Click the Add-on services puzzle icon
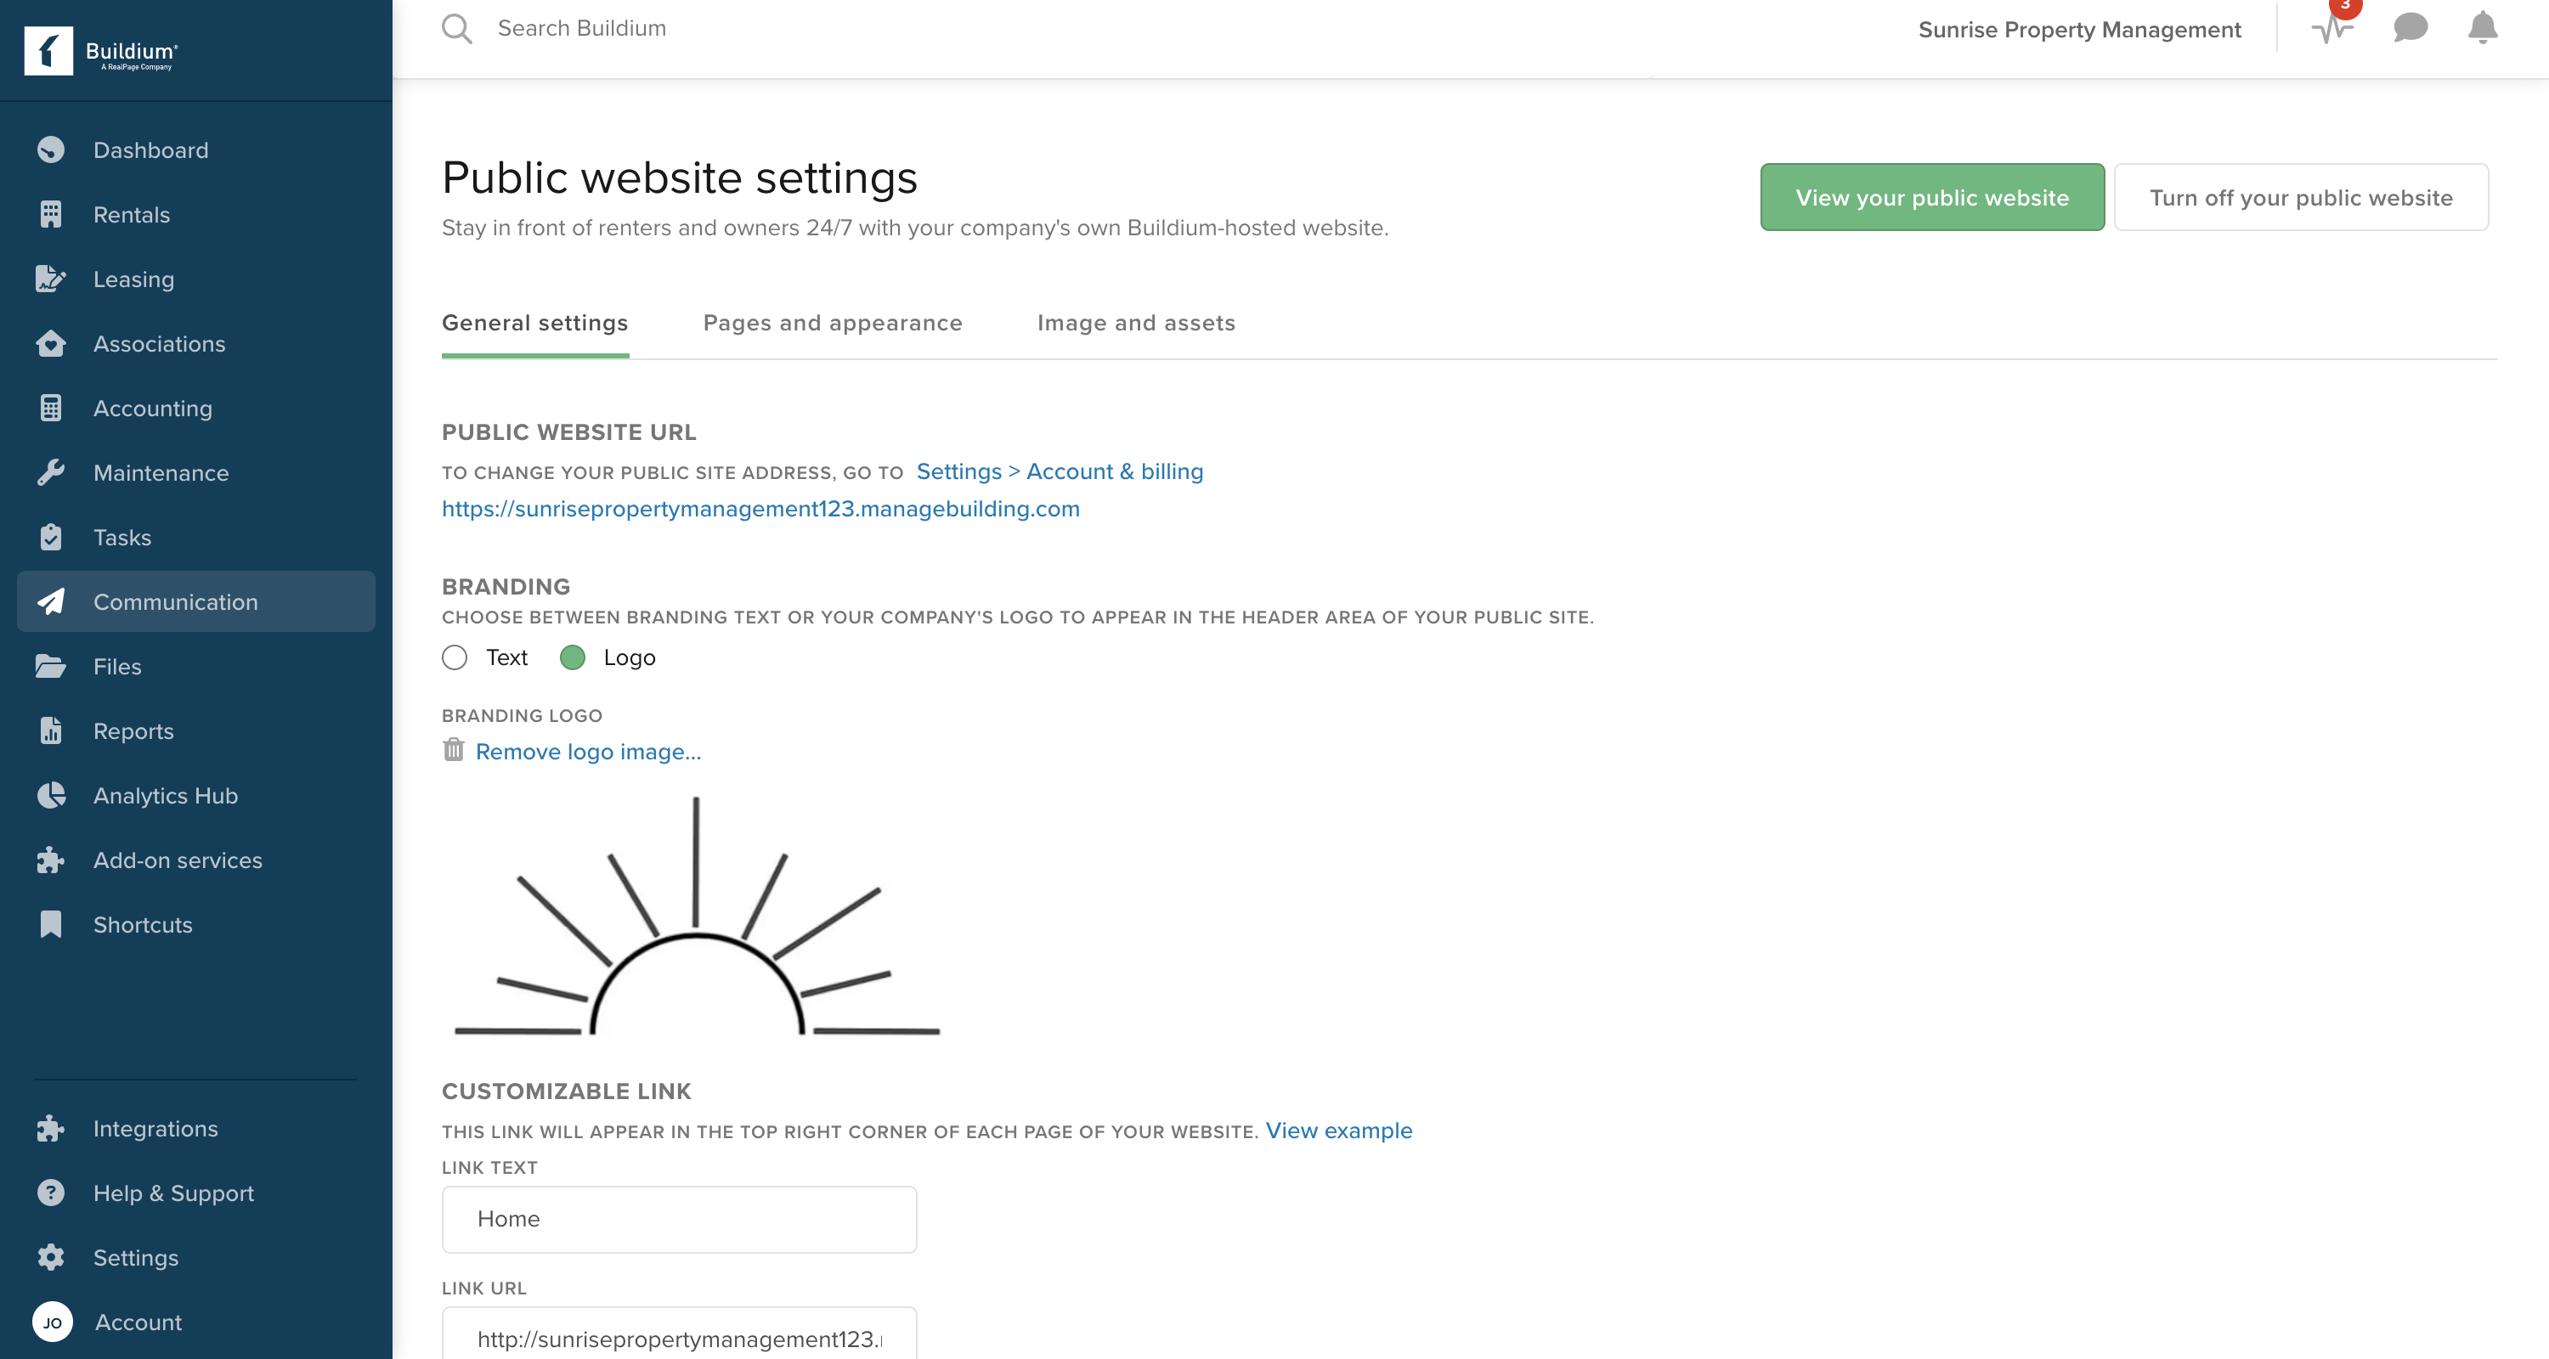2549x1359 pixels. click(x=50, y=860)
